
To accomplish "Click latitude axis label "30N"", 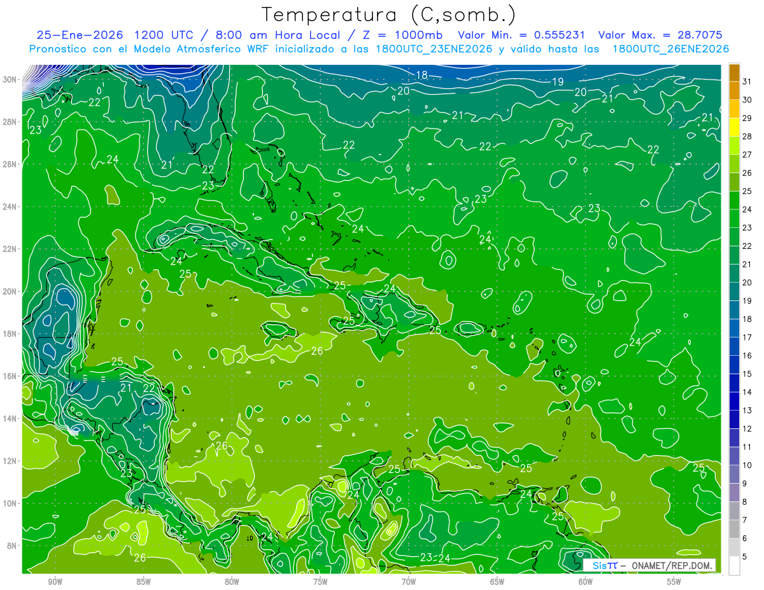I will point(10,80).
